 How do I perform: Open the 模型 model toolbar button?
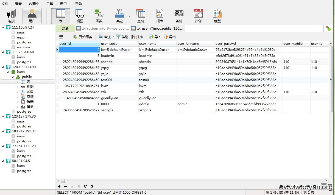(x=217, y=16)
